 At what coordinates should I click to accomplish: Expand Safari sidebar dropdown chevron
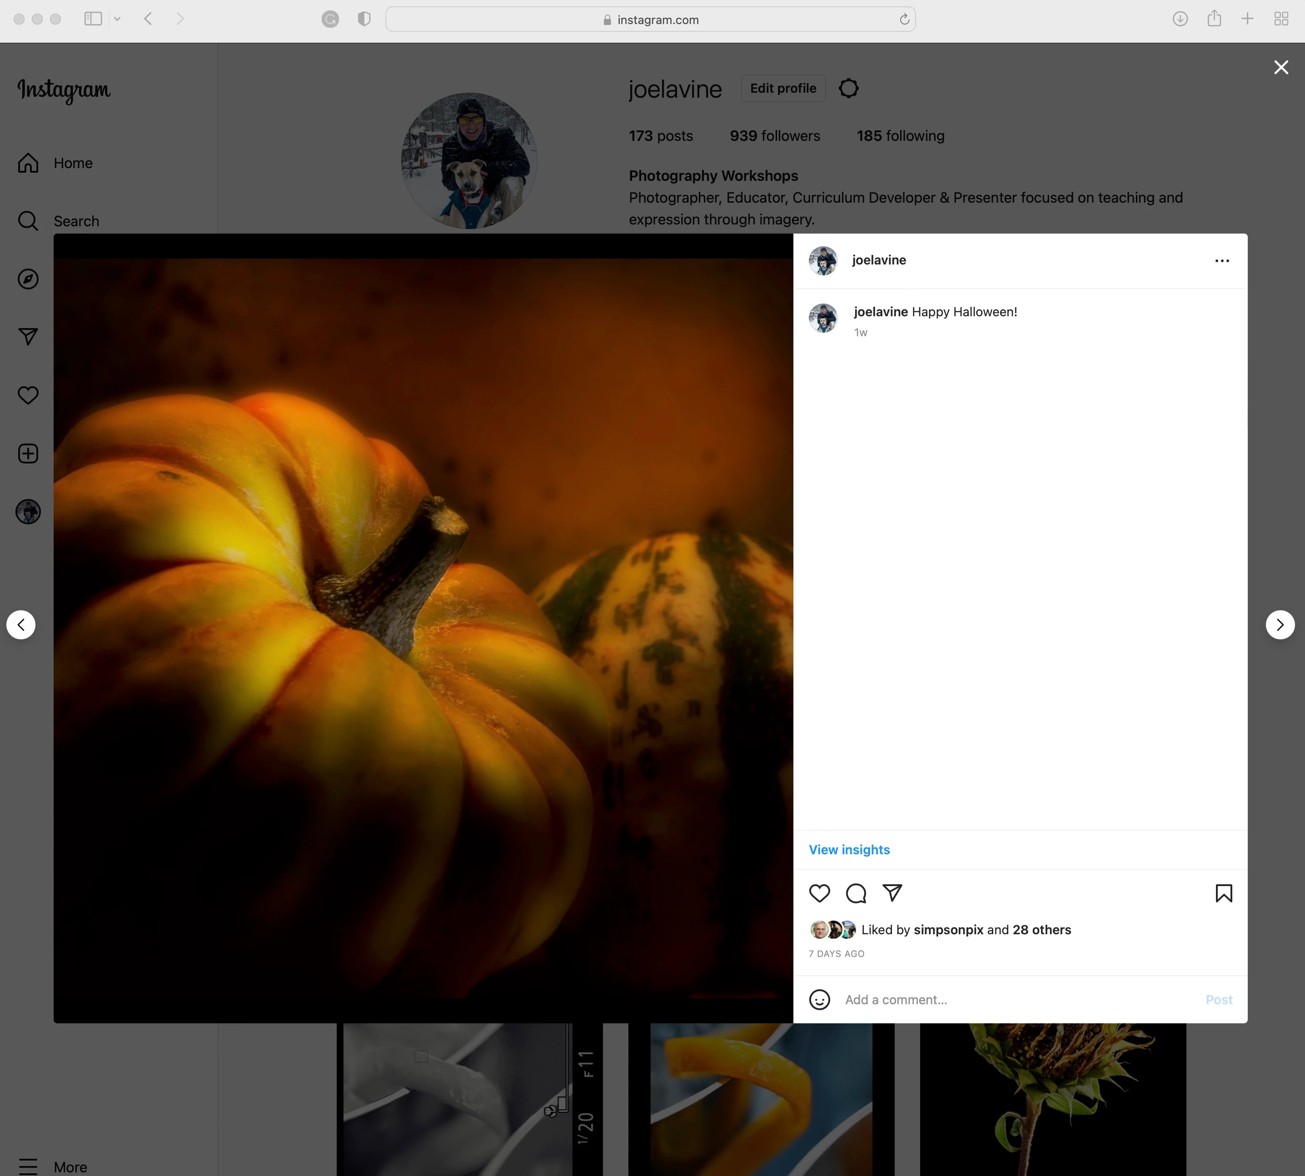pyautogui.click(x=117, y=20)
